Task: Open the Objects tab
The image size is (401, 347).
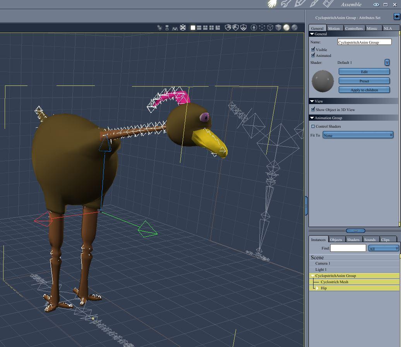Action: click(336, 240)
